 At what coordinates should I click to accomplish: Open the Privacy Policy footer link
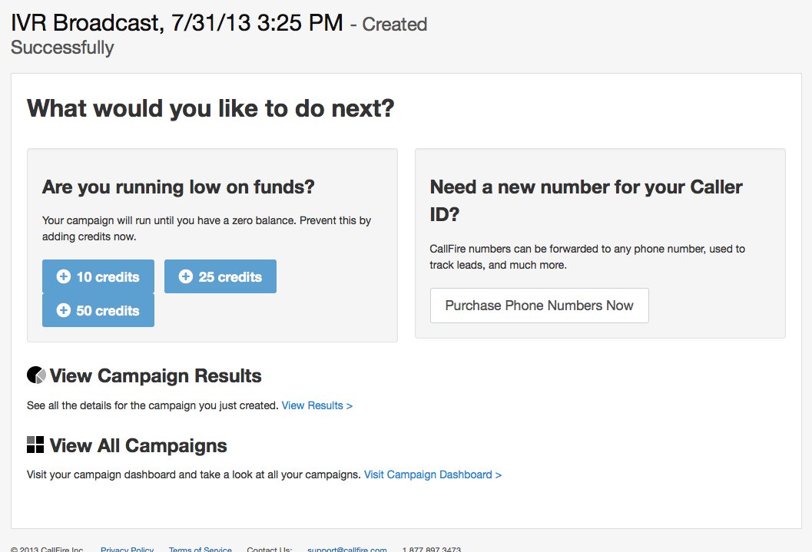pyautogui.click(x=127, y=550)
